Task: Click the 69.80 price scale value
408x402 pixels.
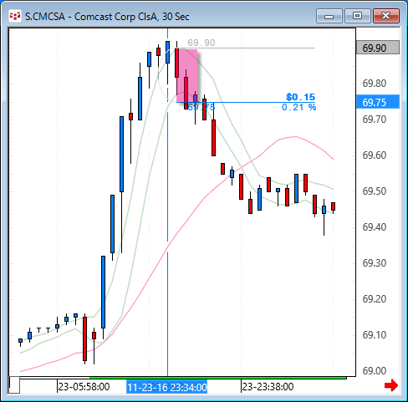Action: click(x=375, y=84)
